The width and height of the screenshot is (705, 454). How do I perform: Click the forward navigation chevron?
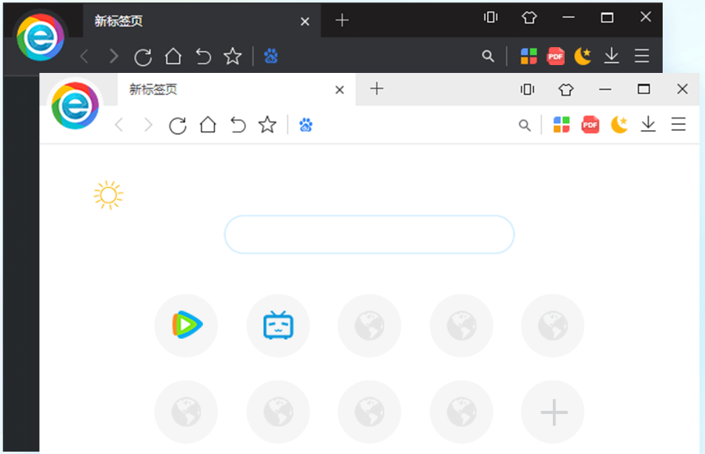tap(149, 125)
